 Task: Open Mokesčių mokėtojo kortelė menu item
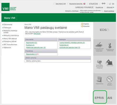click(10, 32)
